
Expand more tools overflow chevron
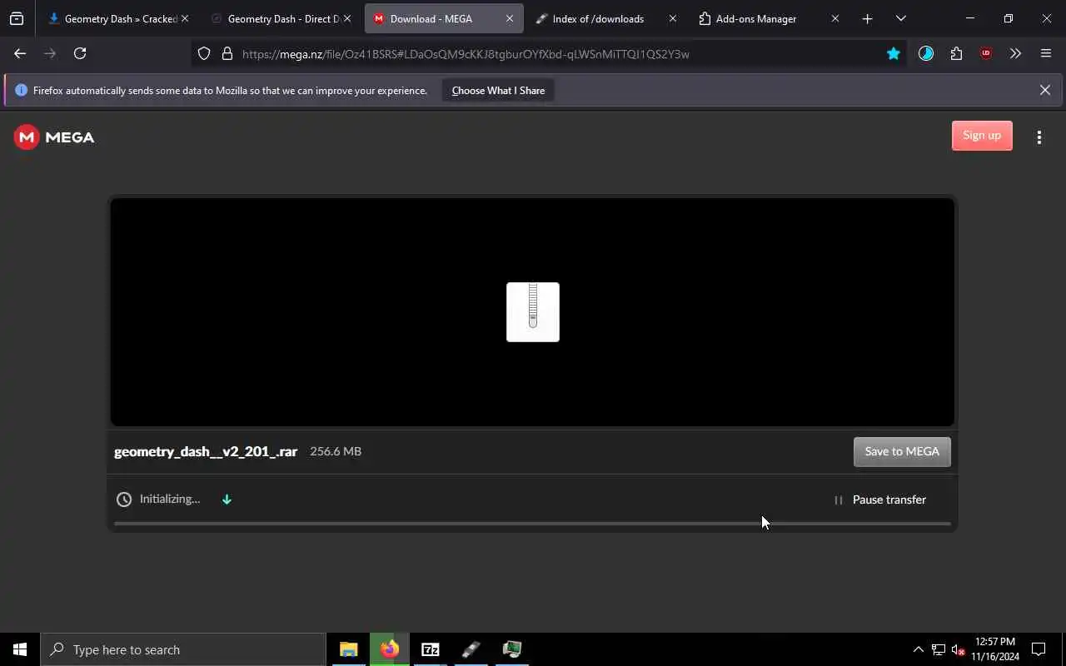click(x=1015, y=53)
